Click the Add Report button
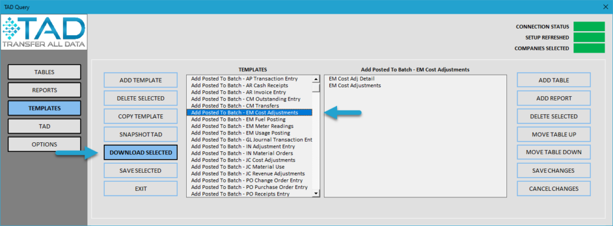 [554, 99]
